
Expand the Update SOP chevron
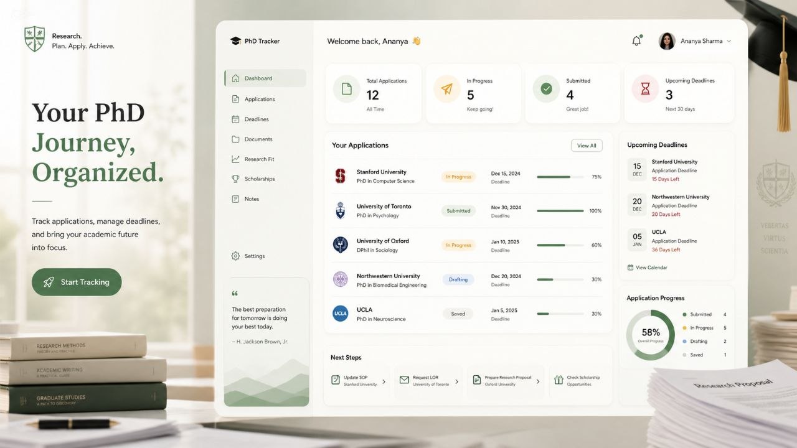[x=384, y=381]
